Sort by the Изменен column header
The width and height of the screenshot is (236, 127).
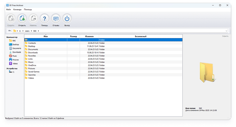pos(89,36)
